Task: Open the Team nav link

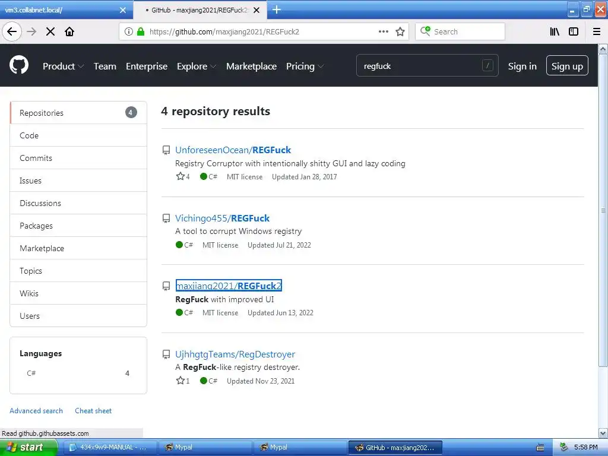Action: pyautogui.click(x=104, y=66)
